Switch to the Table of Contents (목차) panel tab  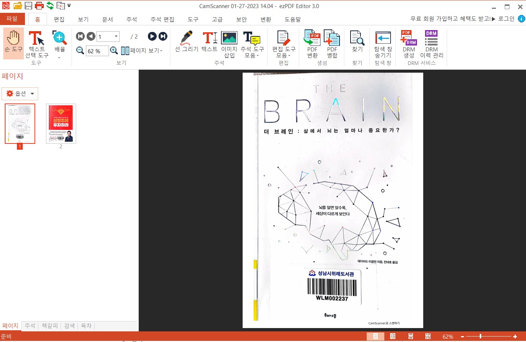(x=86, y=325)
